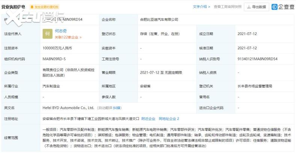Click the 营业执照信息 heading

tap(13, 7)
